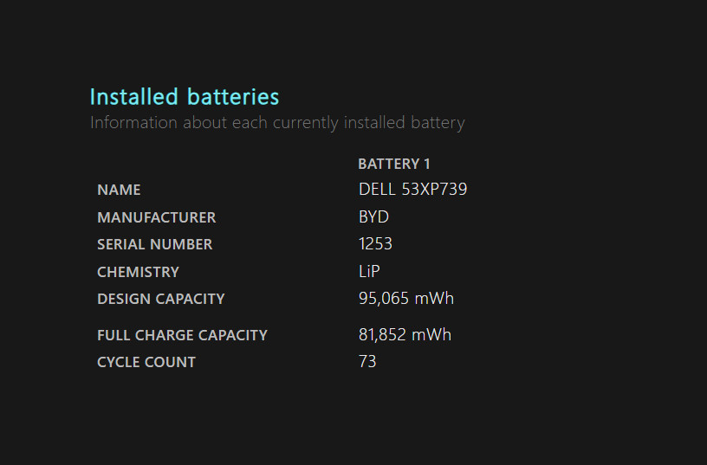Screen dimensions: 707x465
Task: Click the CHEMISTRY row label
Action: tap(138, 272)
